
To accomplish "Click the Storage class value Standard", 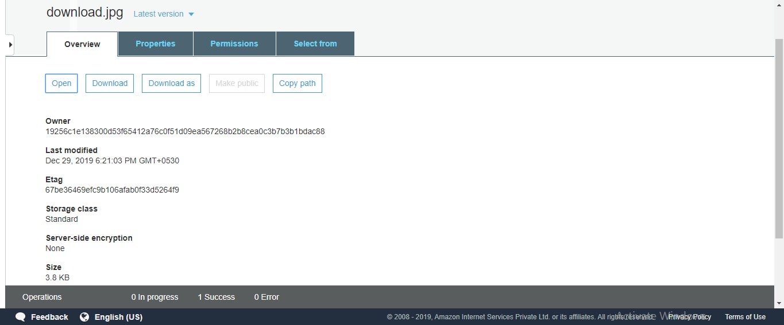I will coord(61,219).
